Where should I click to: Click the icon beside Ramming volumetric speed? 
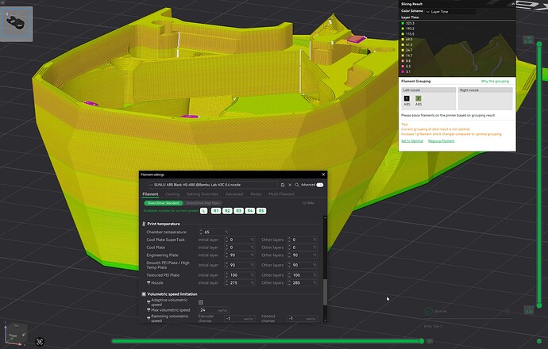tap(149, 318)
